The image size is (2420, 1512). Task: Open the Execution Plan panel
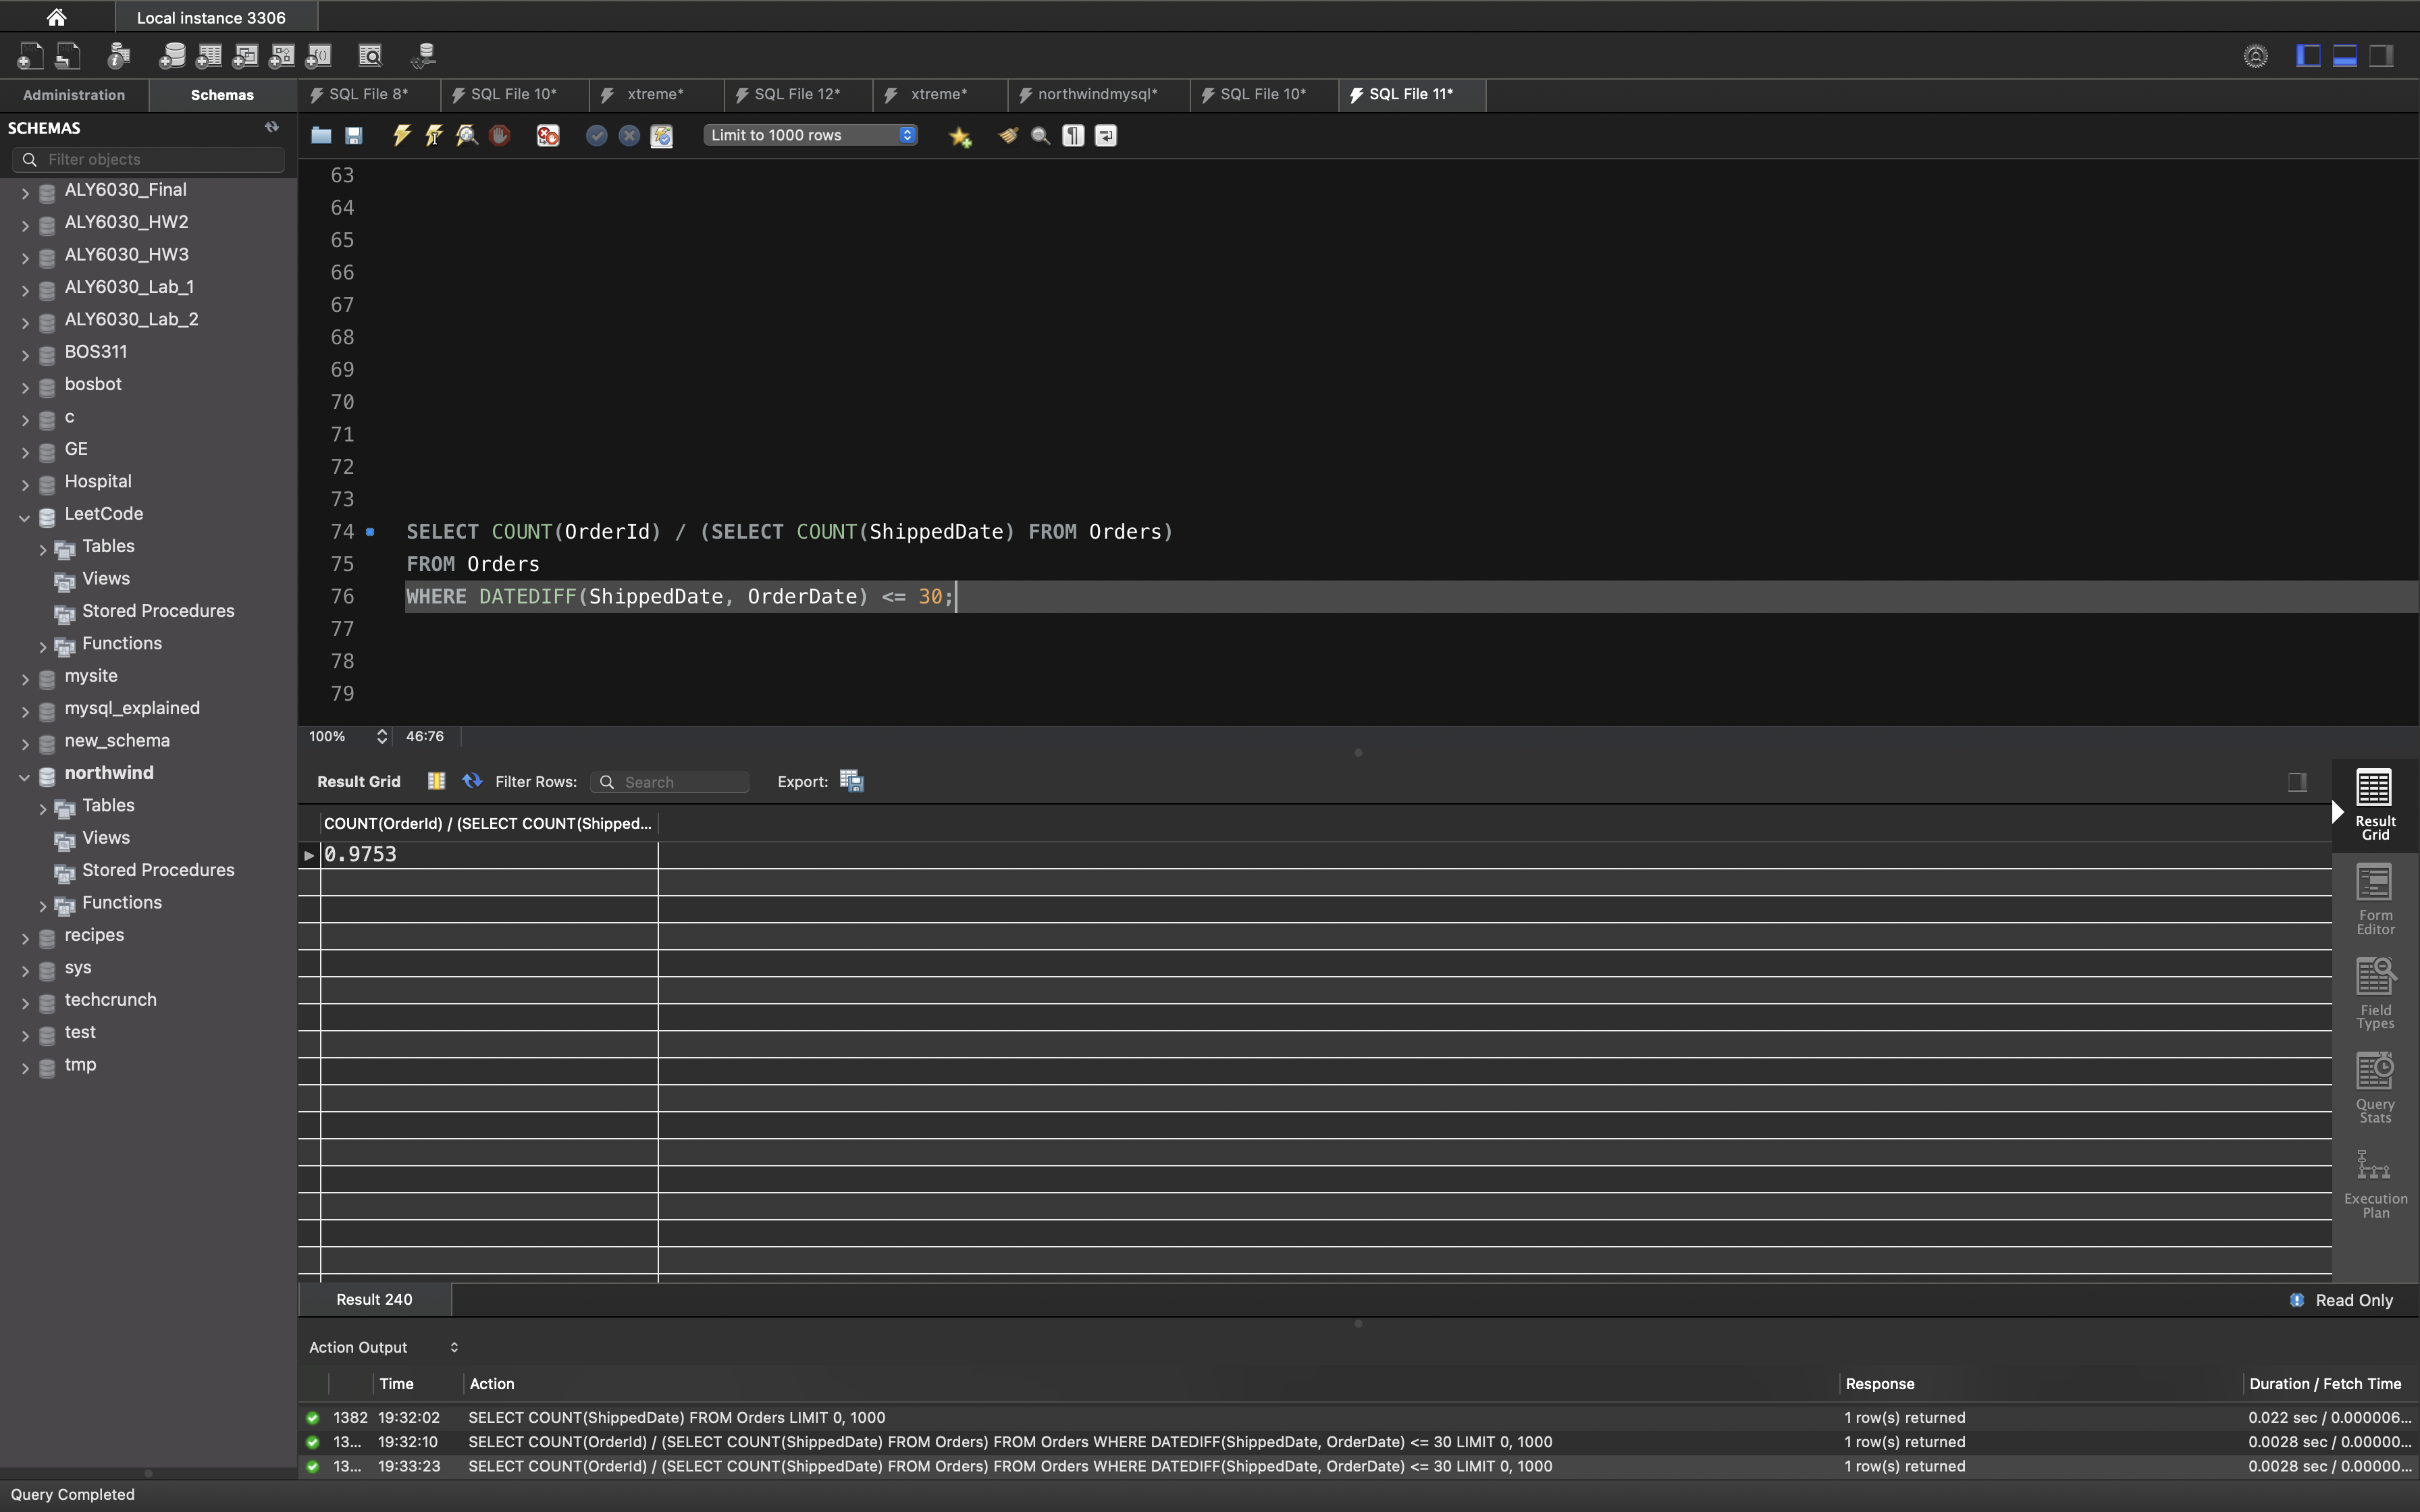point(2375,1183)
